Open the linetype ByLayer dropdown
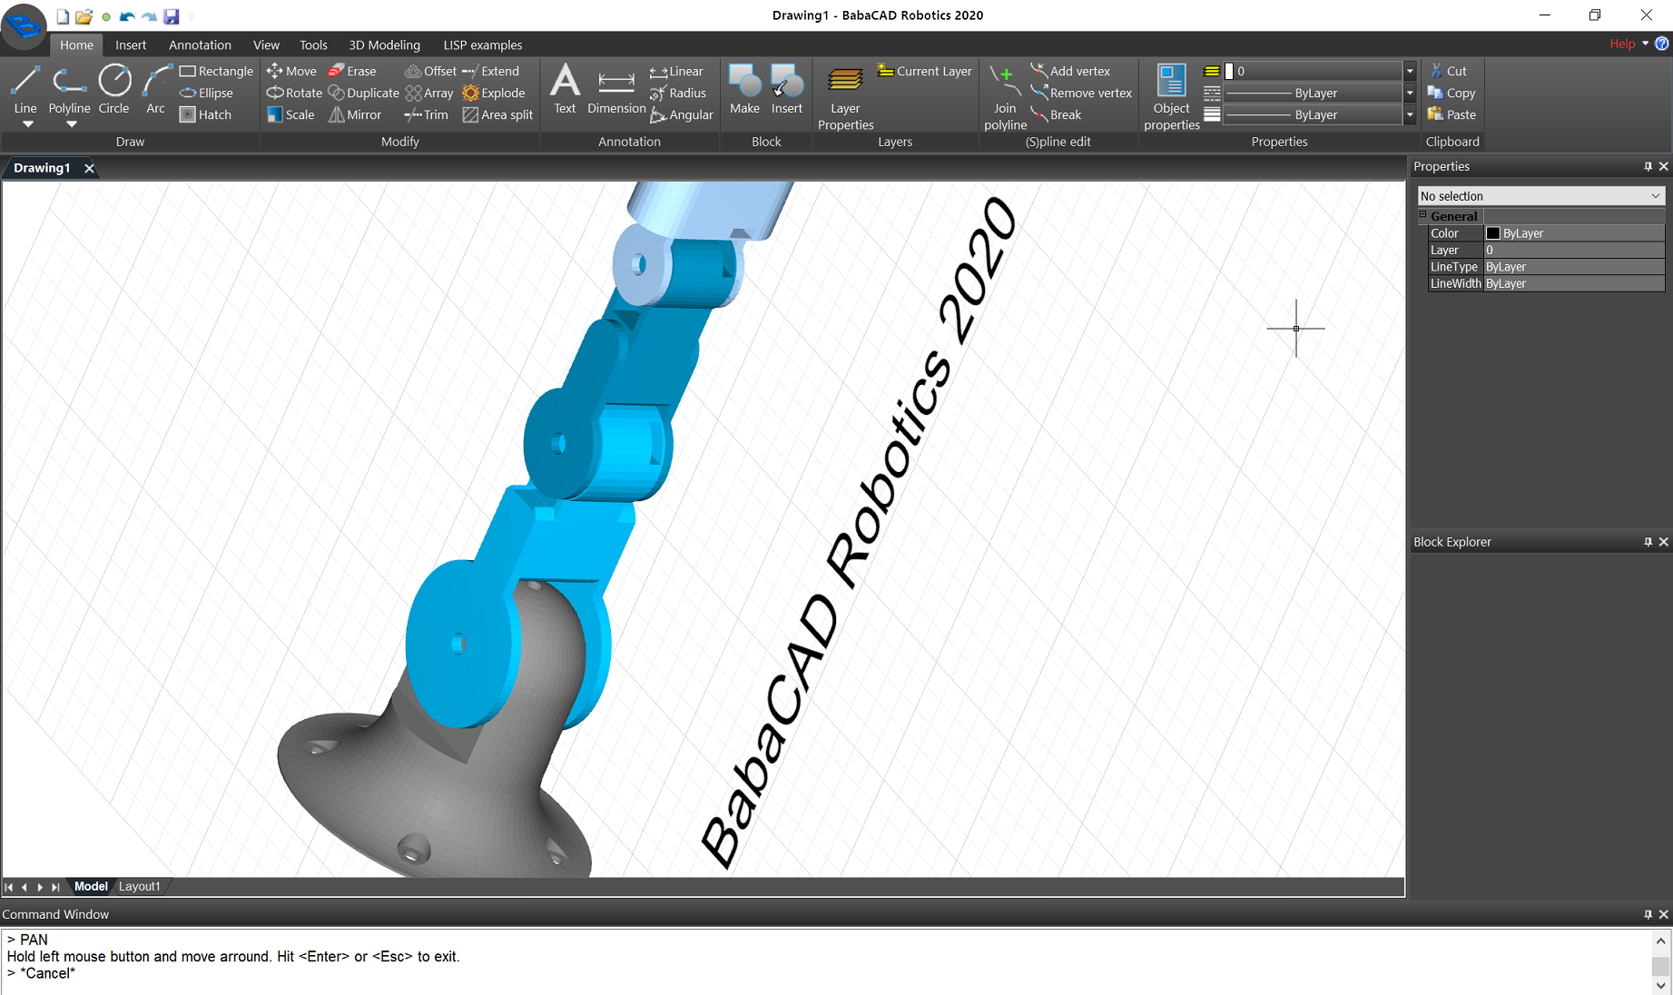 click(x=1410, y=93)
